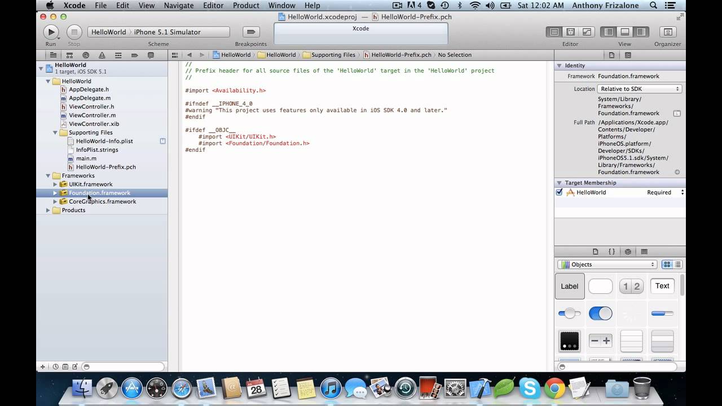Open the Window menu
The image size is (722, 406).
click(x=281, y=6)
